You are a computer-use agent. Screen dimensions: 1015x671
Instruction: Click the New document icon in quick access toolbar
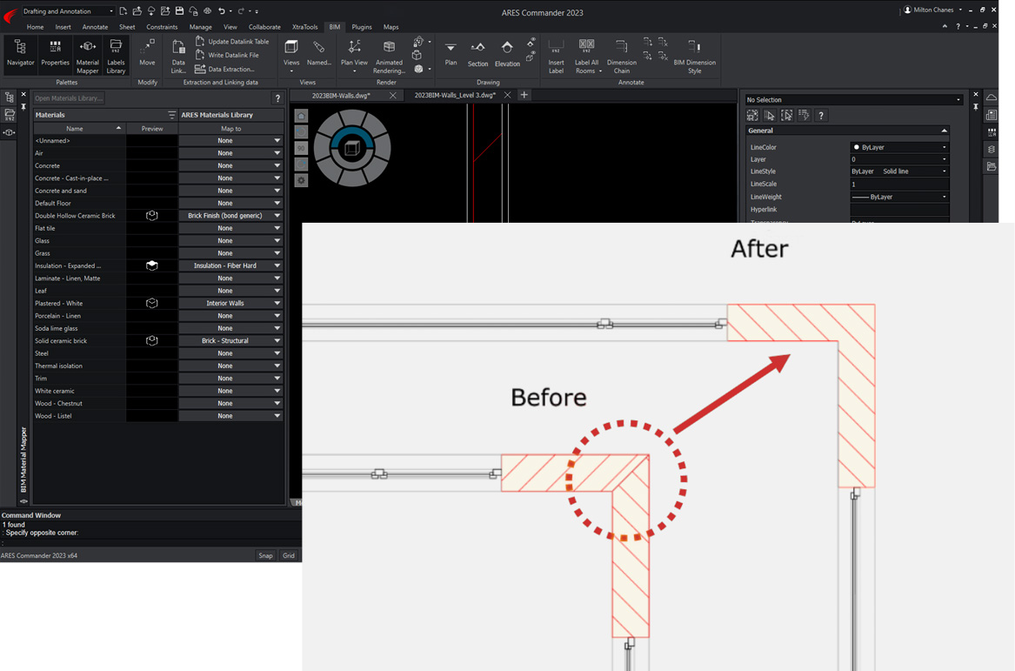(123, 11)
